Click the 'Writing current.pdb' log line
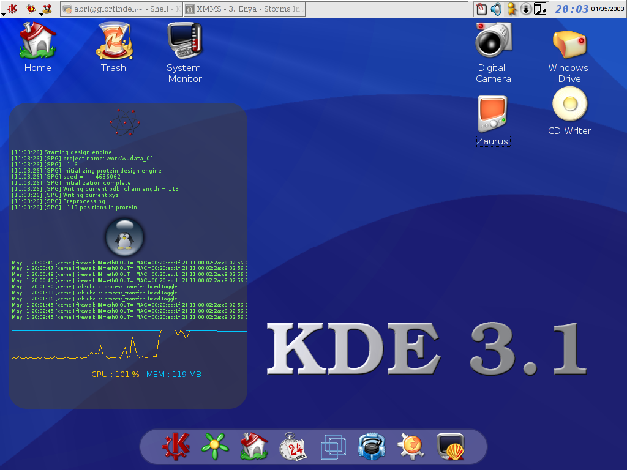 point(95,189)
